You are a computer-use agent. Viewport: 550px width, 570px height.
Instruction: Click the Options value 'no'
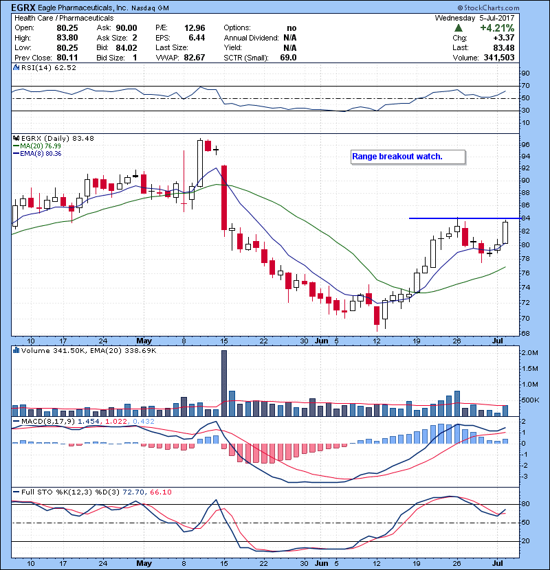pos(291,28)
